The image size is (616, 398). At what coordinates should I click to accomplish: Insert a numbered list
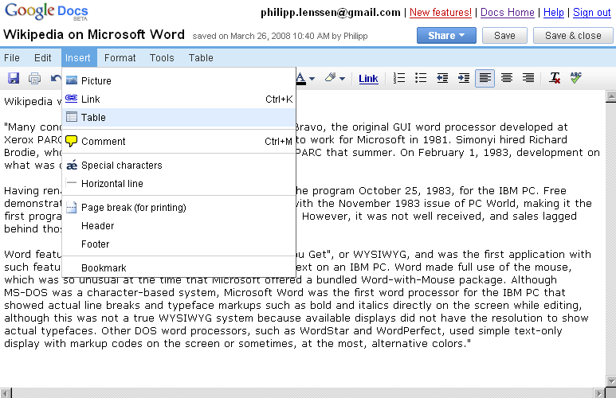[400, 78]
